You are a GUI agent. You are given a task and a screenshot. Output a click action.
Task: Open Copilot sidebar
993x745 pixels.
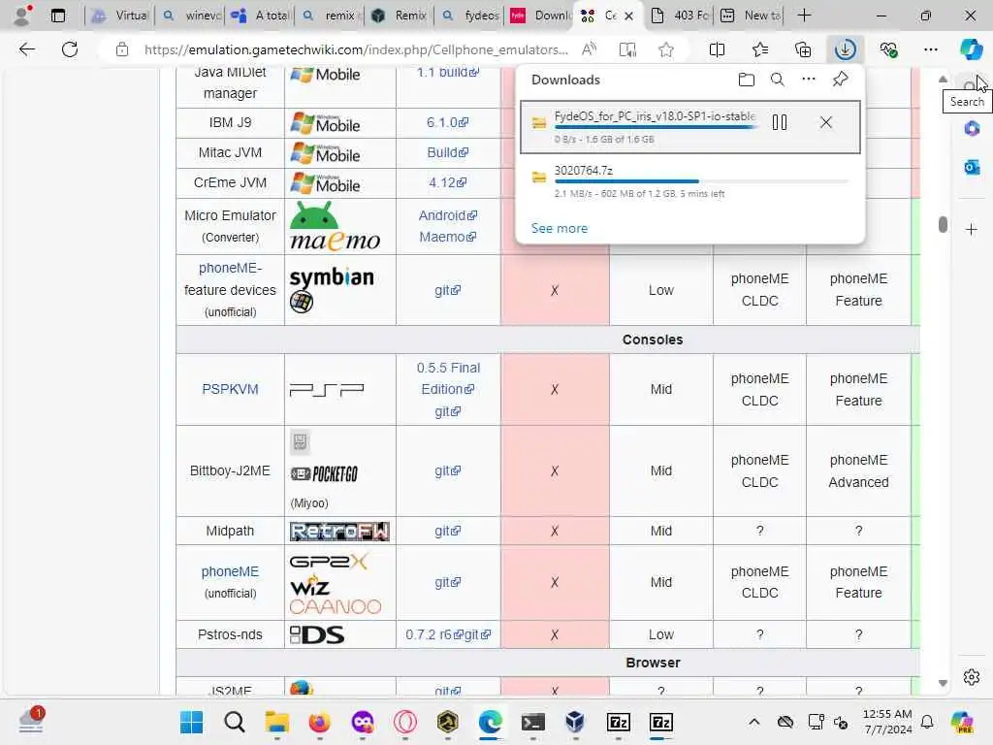971,49
